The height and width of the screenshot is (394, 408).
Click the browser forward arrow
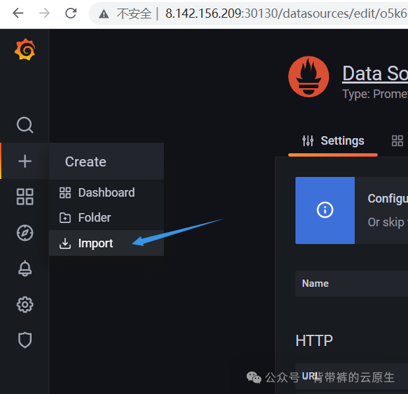(x=44, y=13)
